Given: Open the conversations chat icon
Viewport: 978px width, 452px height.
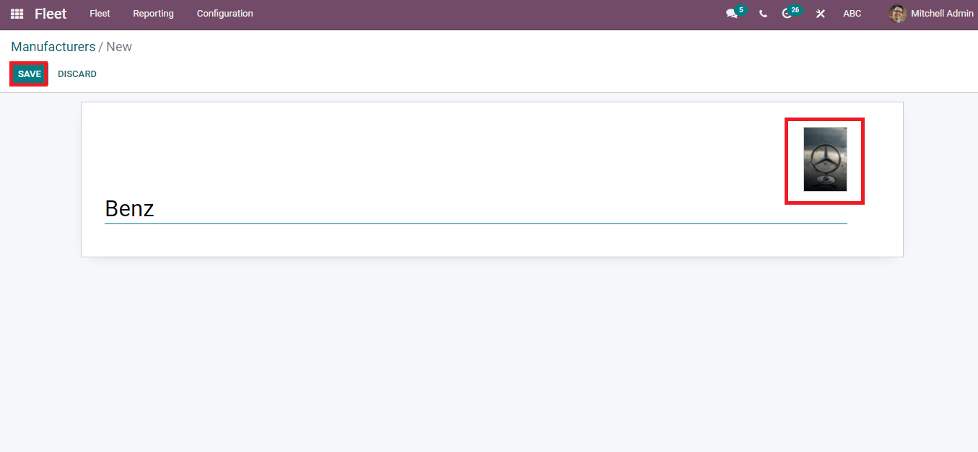Looking at the screenshot, I should (732, 14).
